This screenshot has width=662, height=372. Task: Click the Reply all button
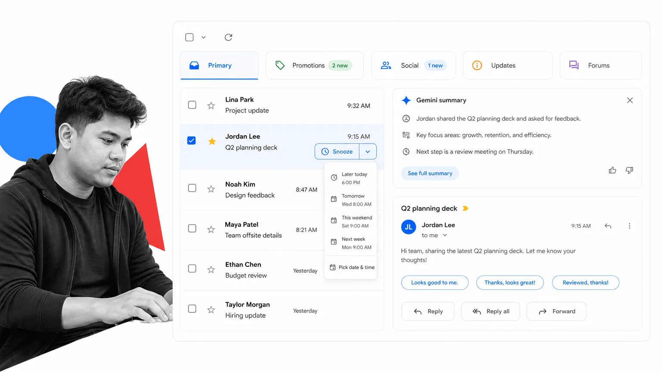tap(490, 311)
